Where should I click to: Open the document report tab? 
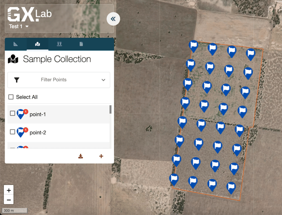click(x=81, y=44)
